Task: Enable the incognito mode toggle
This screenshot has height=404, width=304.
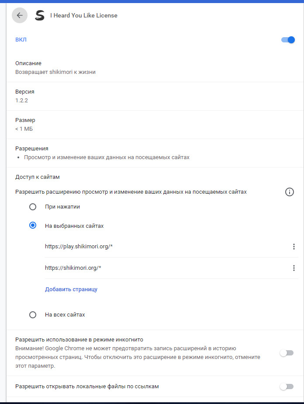Action: click(x=287, y=353)
